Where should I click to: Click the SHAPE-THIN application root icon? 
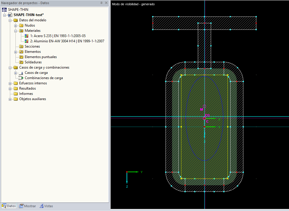click(4, 10)
